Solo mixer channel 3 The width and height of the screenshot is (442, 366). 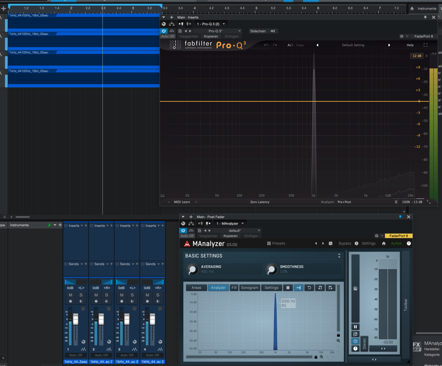[x=132, y=295]
